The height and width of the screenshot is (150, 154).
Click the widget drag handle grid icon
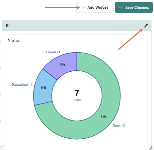[x=8, y=25]
